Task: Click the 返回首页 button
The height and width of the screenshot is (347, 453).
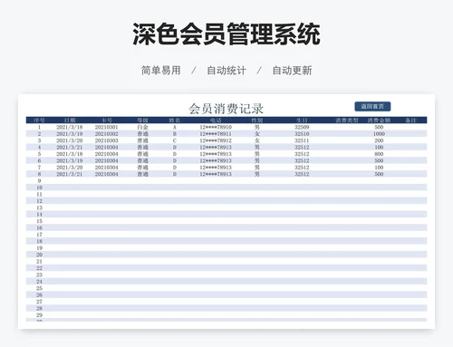Action: click(x=372, y=106)
